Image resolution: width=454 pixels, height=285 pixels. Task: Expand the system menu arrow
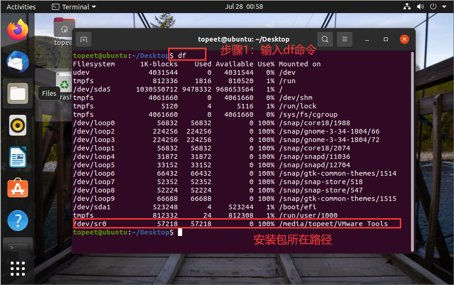click(444, 7)
